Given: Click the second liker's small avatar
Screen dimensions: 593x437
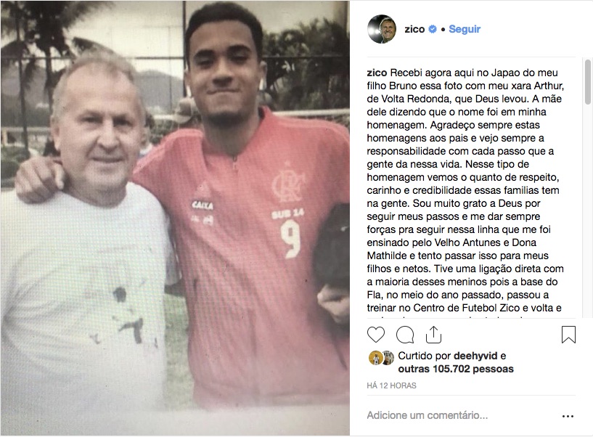Looking at the screenshot, I should tap(388, 358).
